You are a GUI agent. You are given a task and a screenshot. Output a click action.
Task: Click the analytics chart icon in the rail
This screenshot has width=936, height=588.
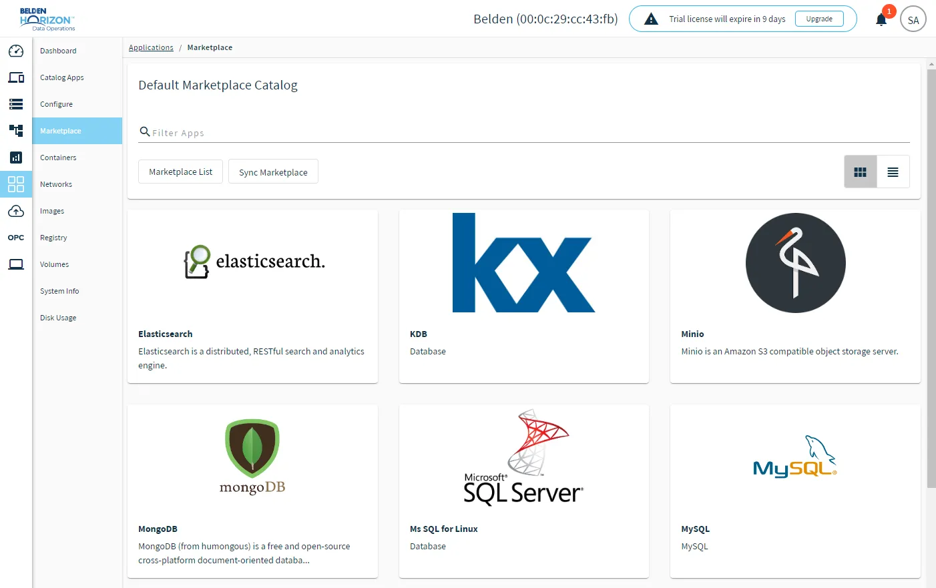[16, 158]
